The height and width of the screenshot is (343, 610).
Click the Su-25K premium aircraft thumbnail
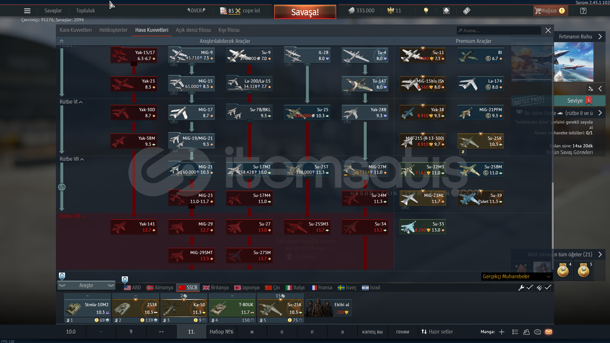tap(480, 141)
